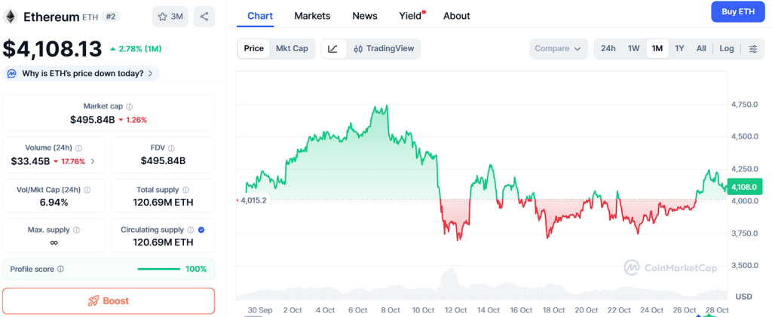Click the Profile score info icon
Viewport: 772px width, 317px height.
tap(61, 269)
